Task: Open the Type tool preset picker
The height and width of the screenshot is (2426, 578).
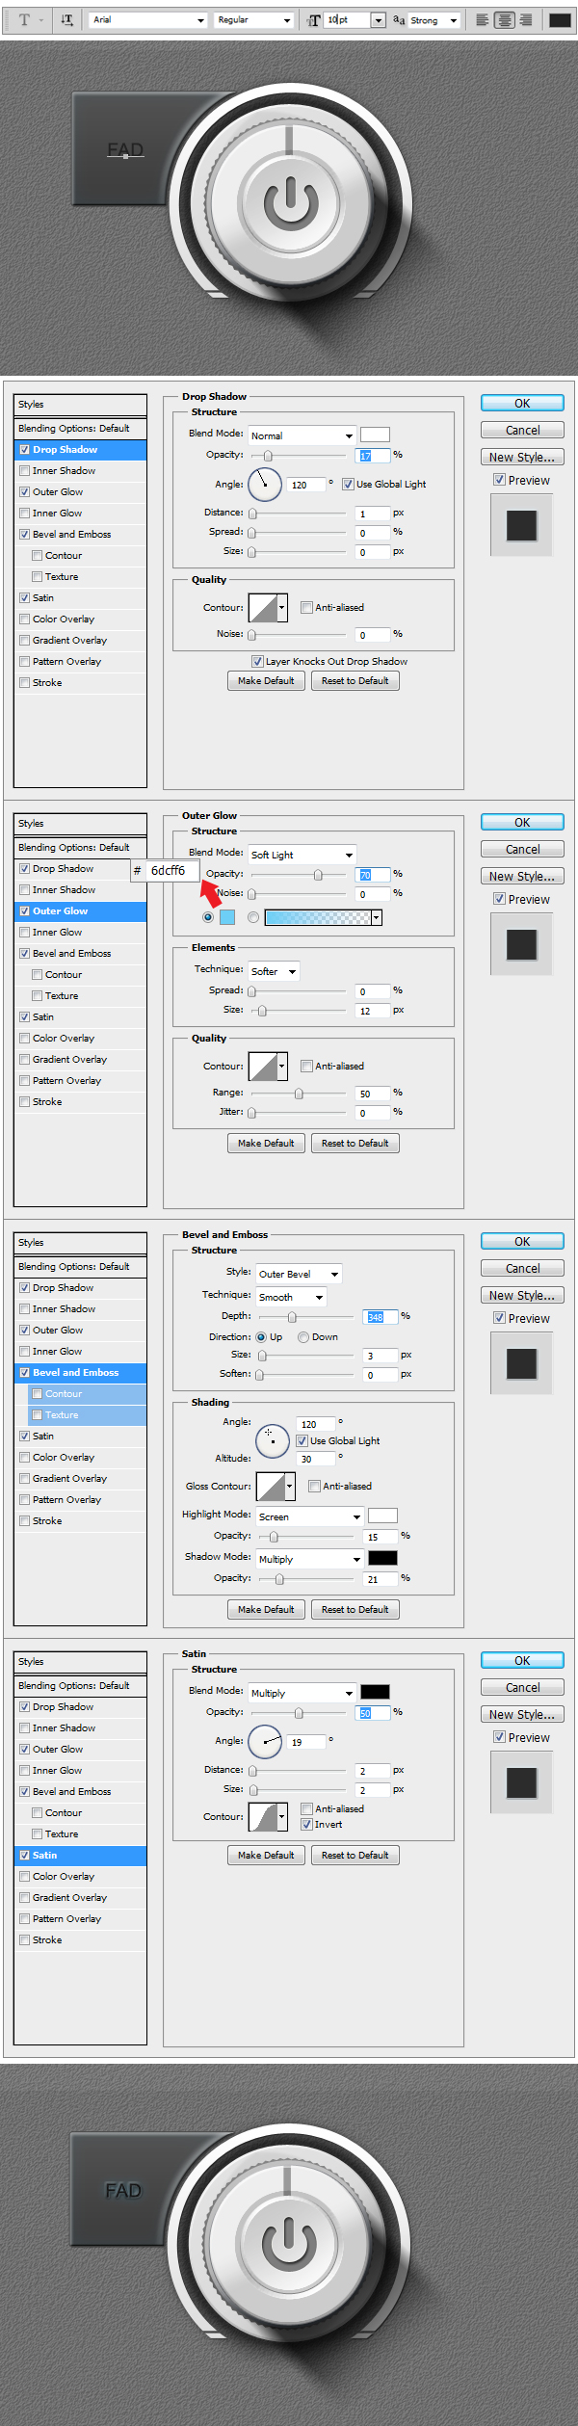Action: [x=30, y=19]
